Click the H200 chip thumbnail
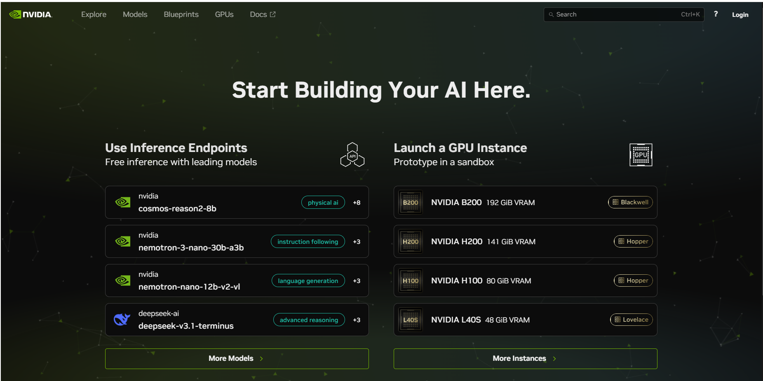This screenshot has width=763, height=381. tap(411, 241)
